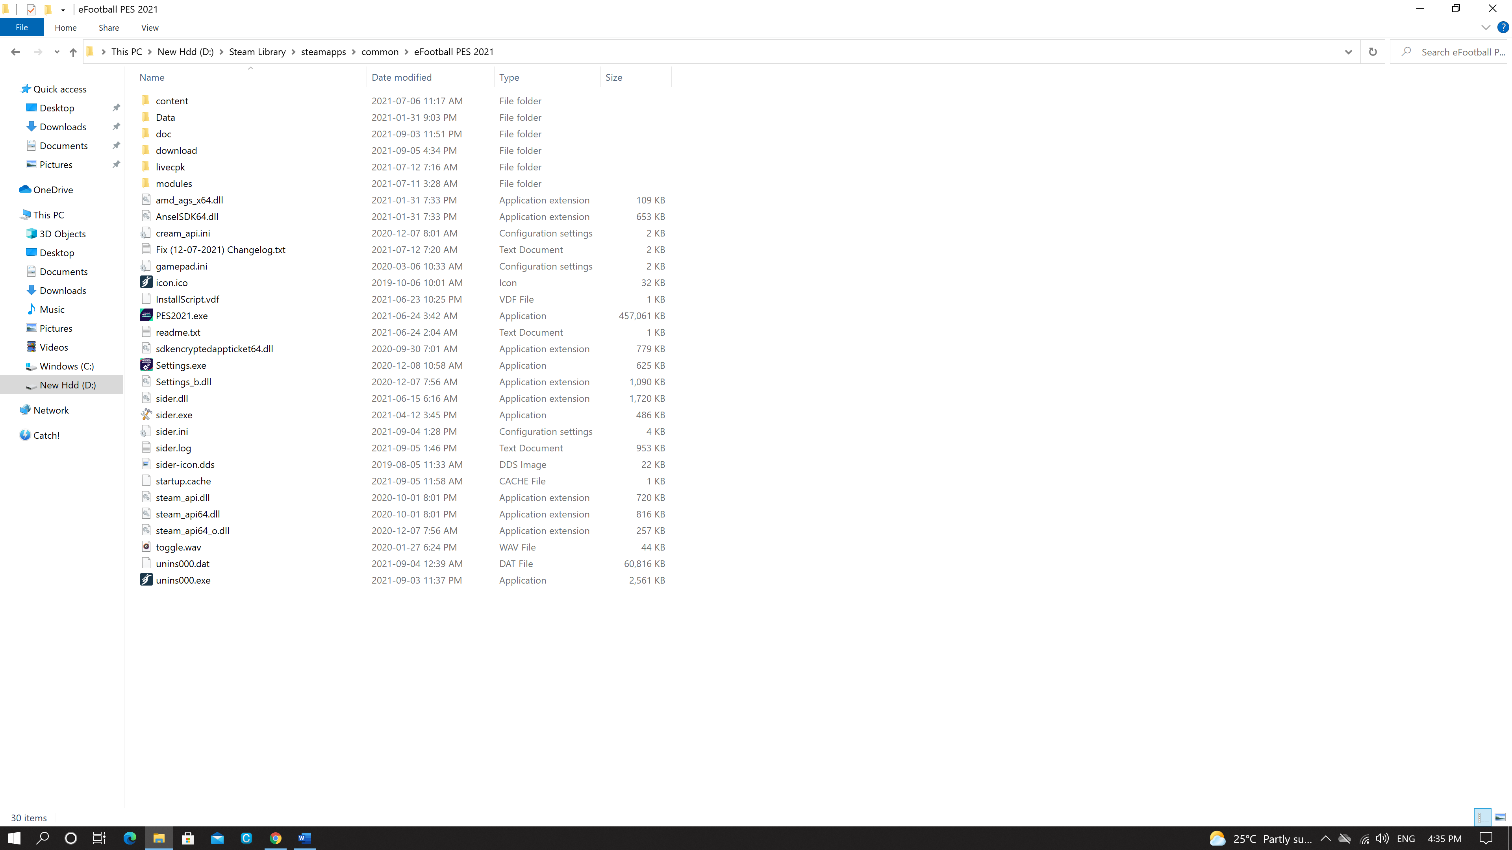1512x850 pixels.
Task: Click New Hdd (D:) in the address bar
Action: click(185, 52)
